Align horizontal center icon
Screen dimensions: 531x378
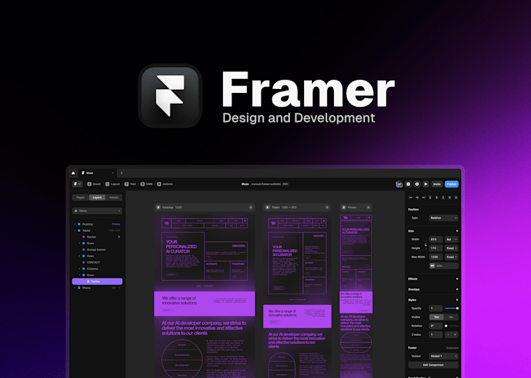pos(417,197)
